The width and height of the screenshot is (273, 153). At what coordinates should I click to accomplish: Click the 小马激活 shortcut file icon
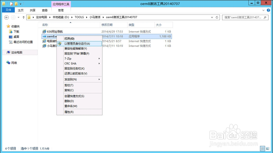(x=44, y=46)
